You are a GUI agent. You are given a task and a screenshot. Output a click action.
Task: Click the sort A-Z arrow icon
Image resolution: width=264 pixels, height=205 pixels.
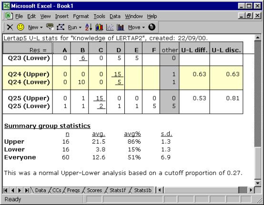click(x=89, y=27)
